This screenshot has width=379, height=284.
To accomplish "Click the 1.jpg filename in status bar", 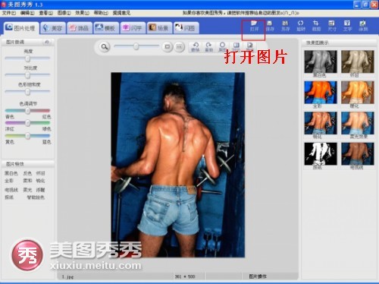I will [67, 277].
